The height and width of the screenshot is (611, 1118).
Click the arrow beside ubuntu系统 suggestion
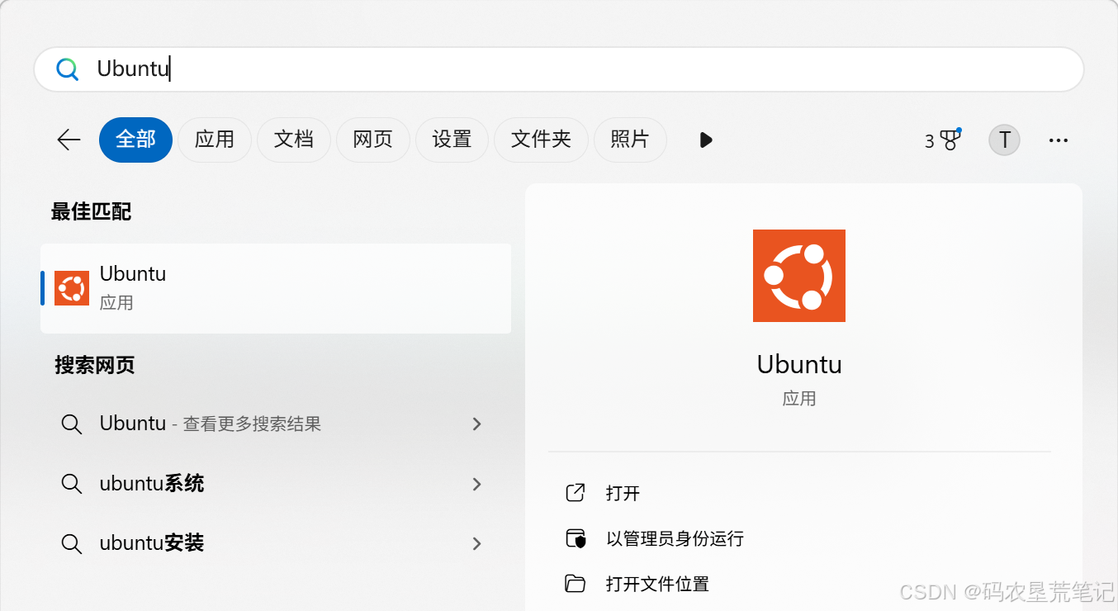coord(476,484)
